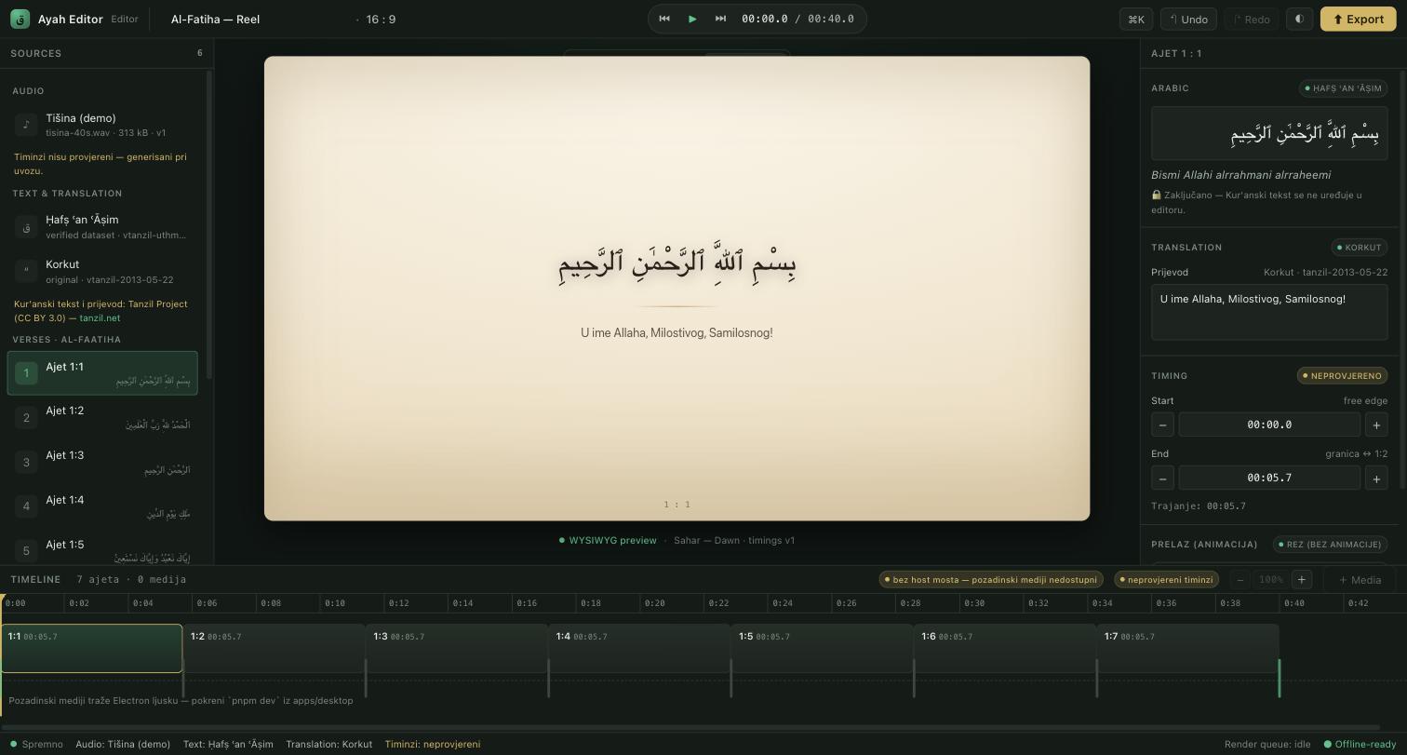Viewport: 1407px width, 755px height.
Task: Open the tanzil.net link
Action: (100, 318)
